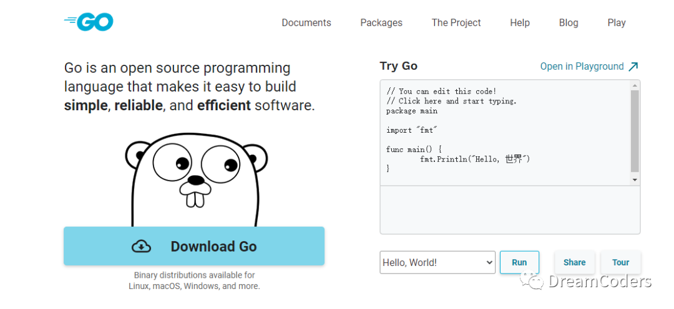Click the Go logo in the header
Image resolution: width=674 pixels, height=309 pixels.
[89, 22]
